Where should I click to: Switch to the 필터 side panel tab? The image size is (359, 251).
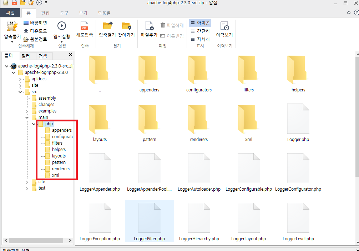point(25,56)
